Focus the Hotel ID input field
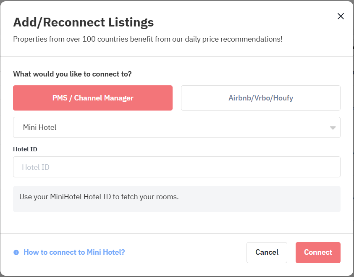Viewport: 354px width, 277px height. point(177,167)
